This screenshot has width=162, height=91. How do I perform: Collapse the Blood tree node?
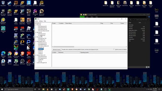pyautogui.click(x=36, y=25)
